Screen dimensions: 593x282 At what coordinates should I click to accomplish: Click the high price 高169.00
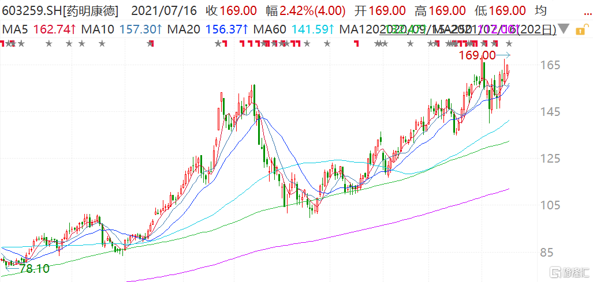coord(440,11)
